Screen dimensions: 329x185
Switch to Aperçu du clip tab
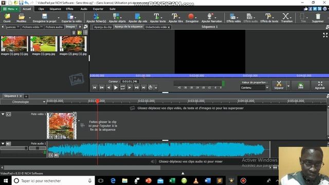103,27
